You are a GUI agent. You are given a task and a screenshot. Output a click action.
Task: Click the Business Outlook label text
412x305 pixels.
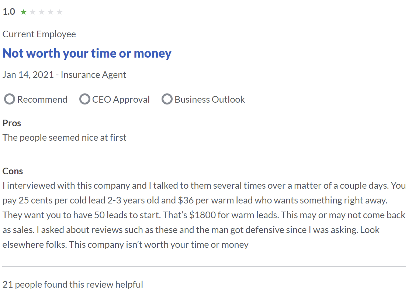tap(210, 99)
